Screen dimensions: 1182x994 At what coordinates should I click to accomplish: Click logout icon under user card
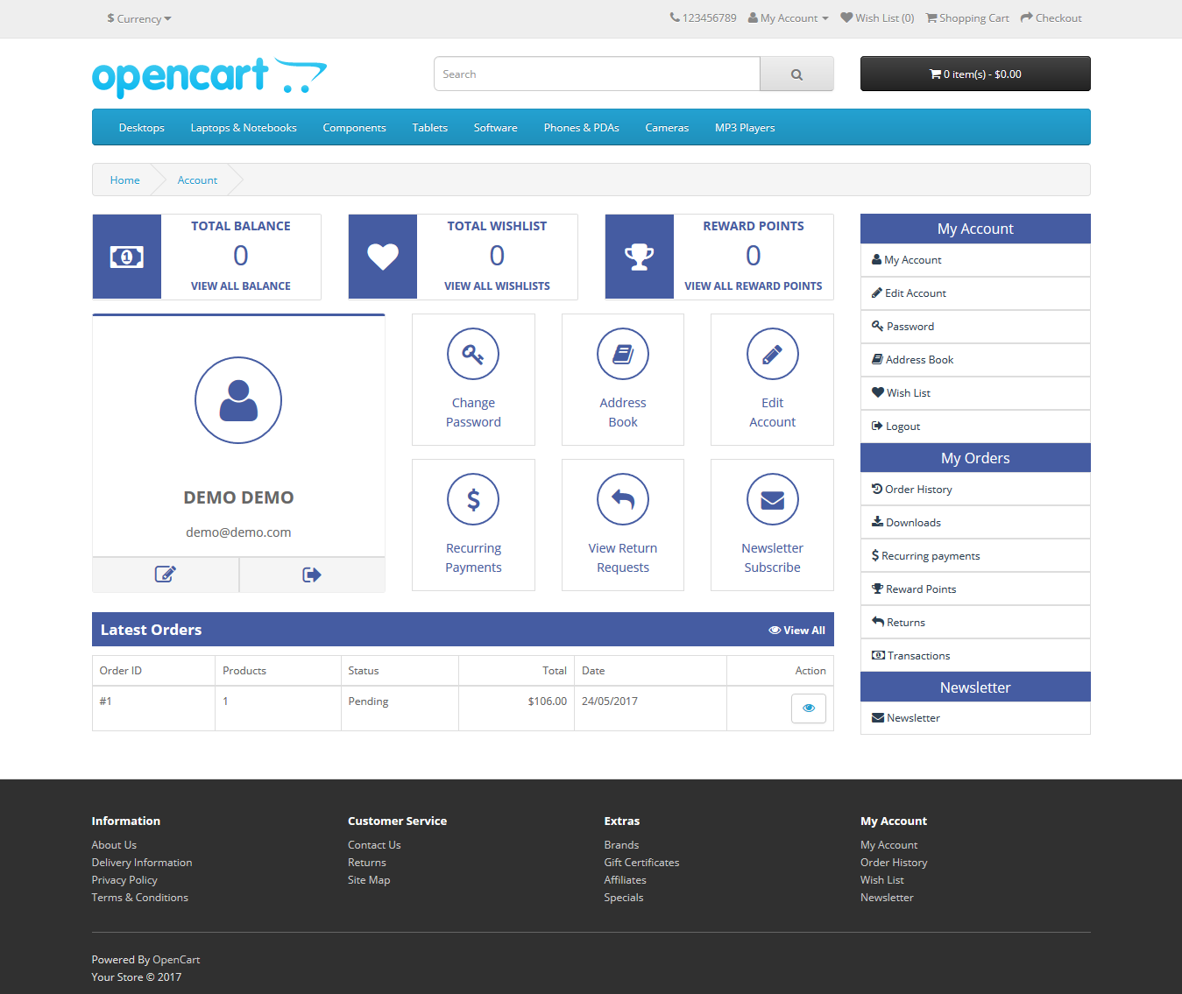click(x=312, y=575)
